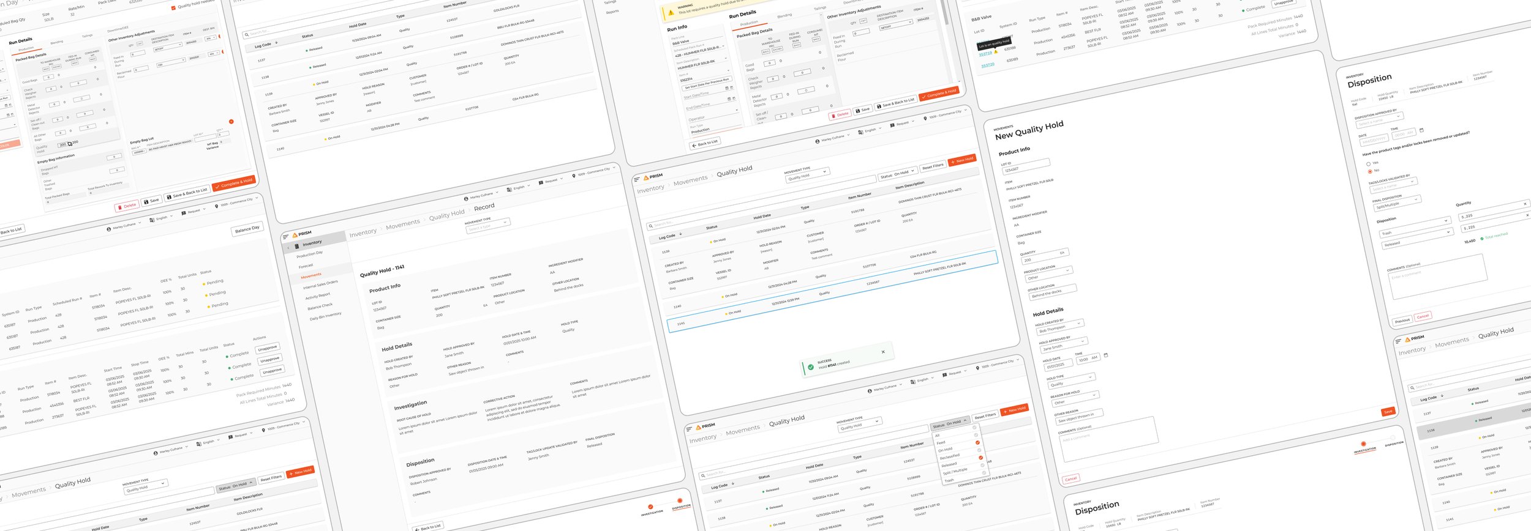Click PRISM logo in list screen with success toast
This screenshot has width=1531, height=531.
653,176
